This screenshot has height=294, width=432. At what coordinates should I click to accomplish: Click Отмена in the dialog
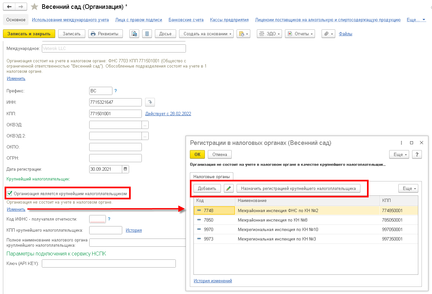coord(220,154)
